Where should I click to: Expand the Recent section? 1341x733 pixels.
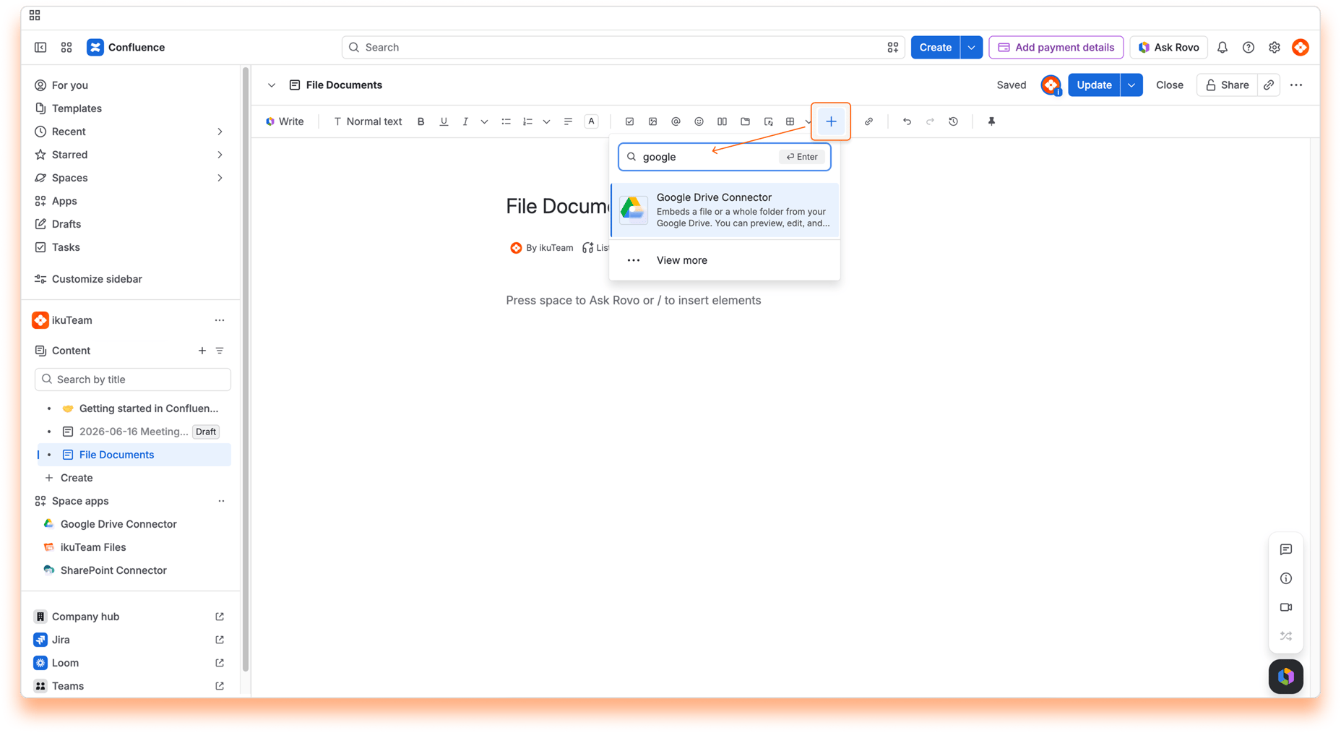click(x=220, y=132)
